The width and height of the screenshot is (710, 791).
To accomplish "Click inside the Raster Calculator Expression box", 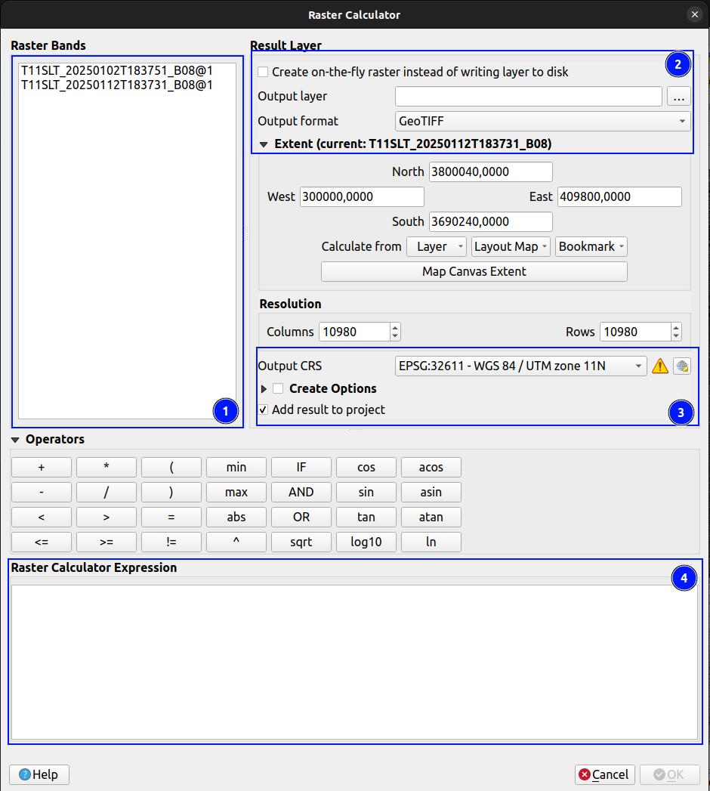I will (x=354, y=661).
